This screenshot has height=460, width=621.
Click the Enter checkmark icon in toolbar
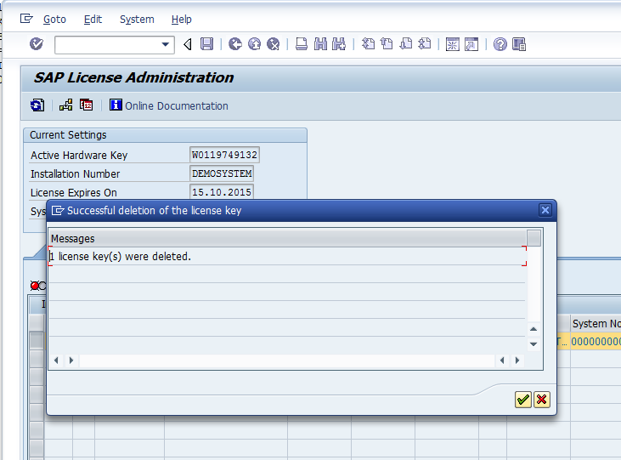[37, 43]
